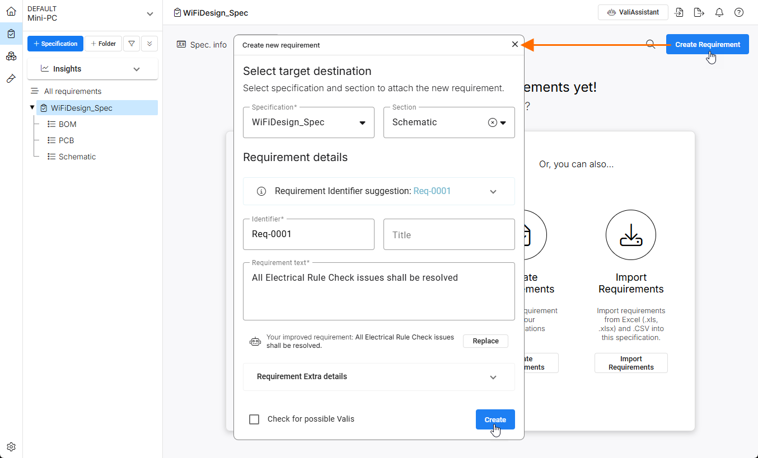Select All requirements in sidebar
Image resolution: width=758 pixels, height=458 pixels.
(x=73, y=91)
